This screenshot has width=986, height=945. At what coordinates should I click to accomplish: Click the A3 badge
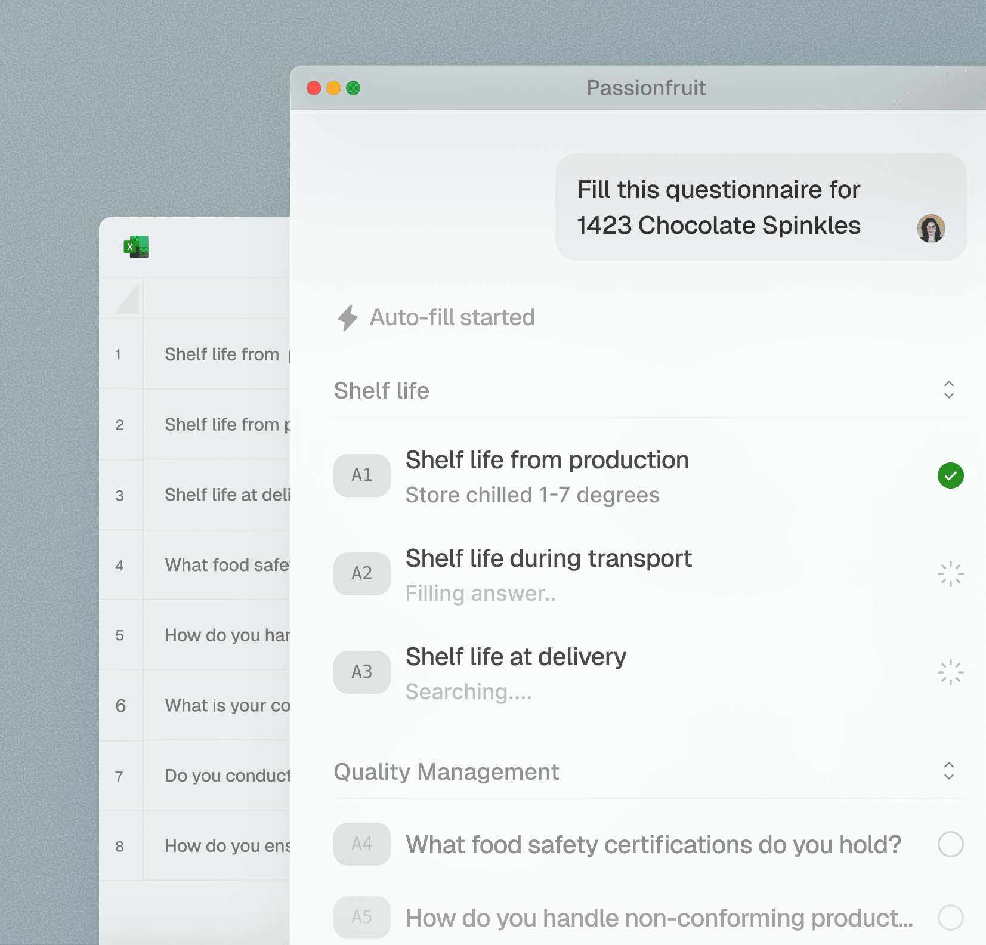tap(362, 672)
